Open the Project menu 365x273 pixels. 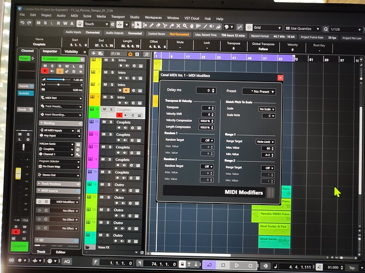(46, 15)
